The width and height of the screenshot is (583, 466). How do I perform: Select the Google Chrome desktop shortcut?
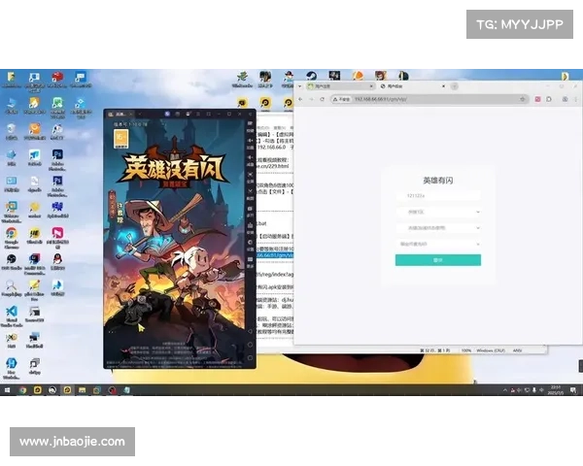point(11,238)
